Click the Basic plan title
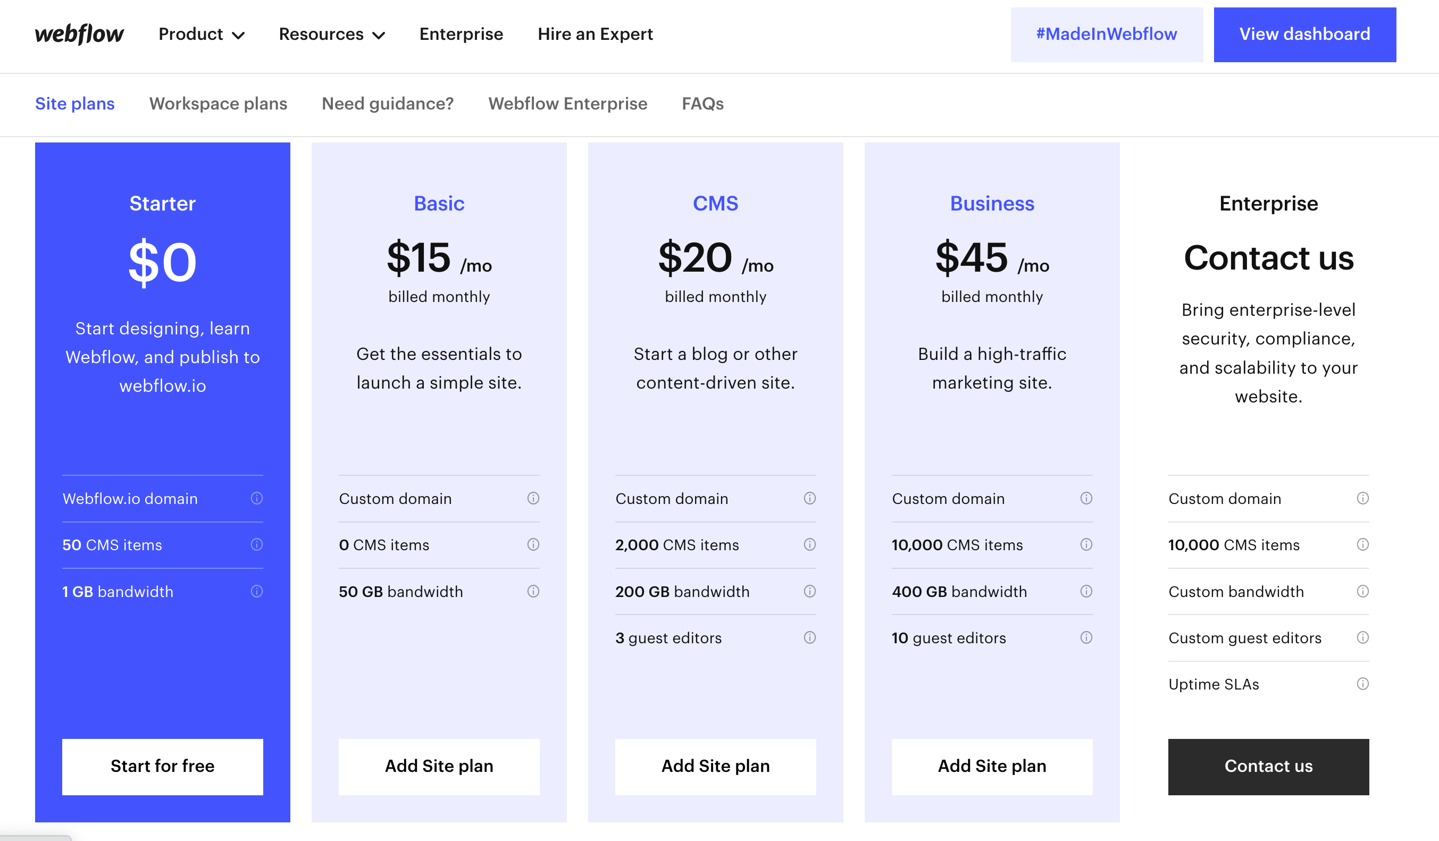 (x=439, y=204)
